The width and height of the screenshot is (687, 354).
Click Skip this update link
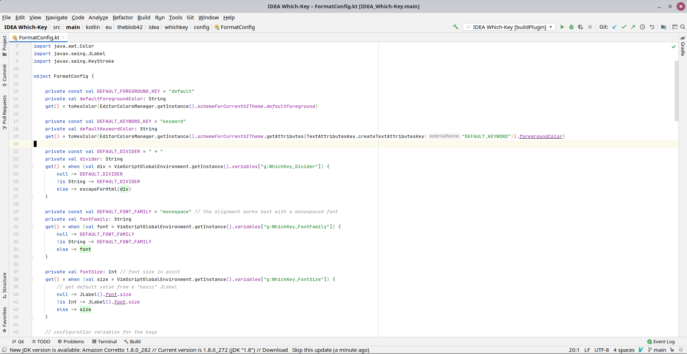pos(312,350)
